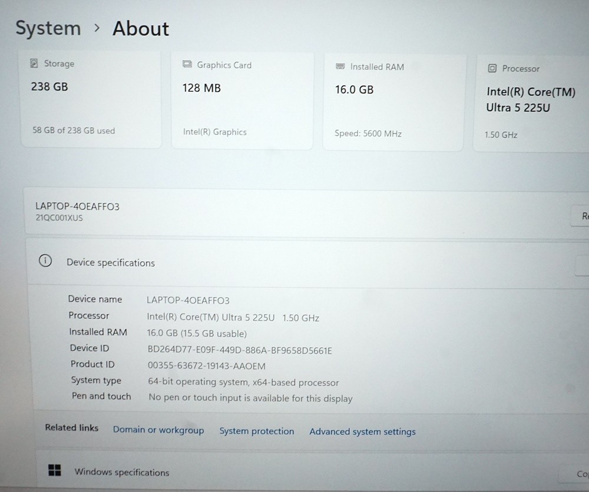
Task: Click the Related links label
Action: (72, 428)
